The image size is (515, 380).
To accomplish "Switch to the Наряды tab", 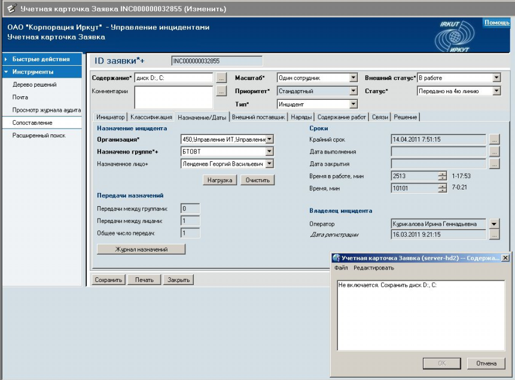I will [301, 117].
